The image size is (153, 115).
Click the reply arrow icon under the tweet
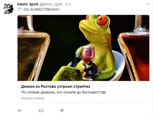click(20, 111)
